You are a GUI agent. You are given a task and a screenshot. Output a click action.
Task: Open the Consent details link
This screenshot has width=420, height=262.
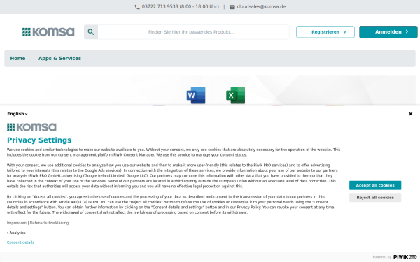[20, 242]
